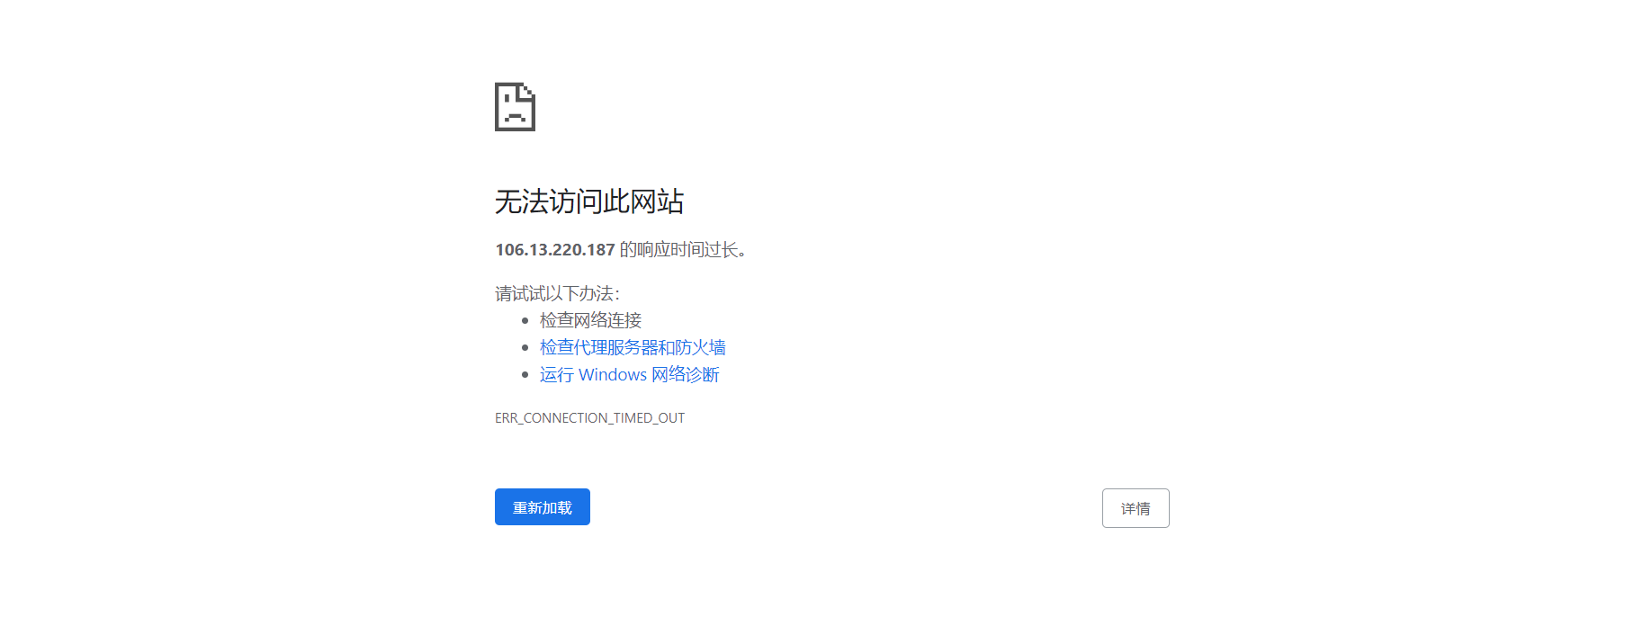Open the 详情 details button
This screenshot has height=644, width=1643.
pos(1136,508)
